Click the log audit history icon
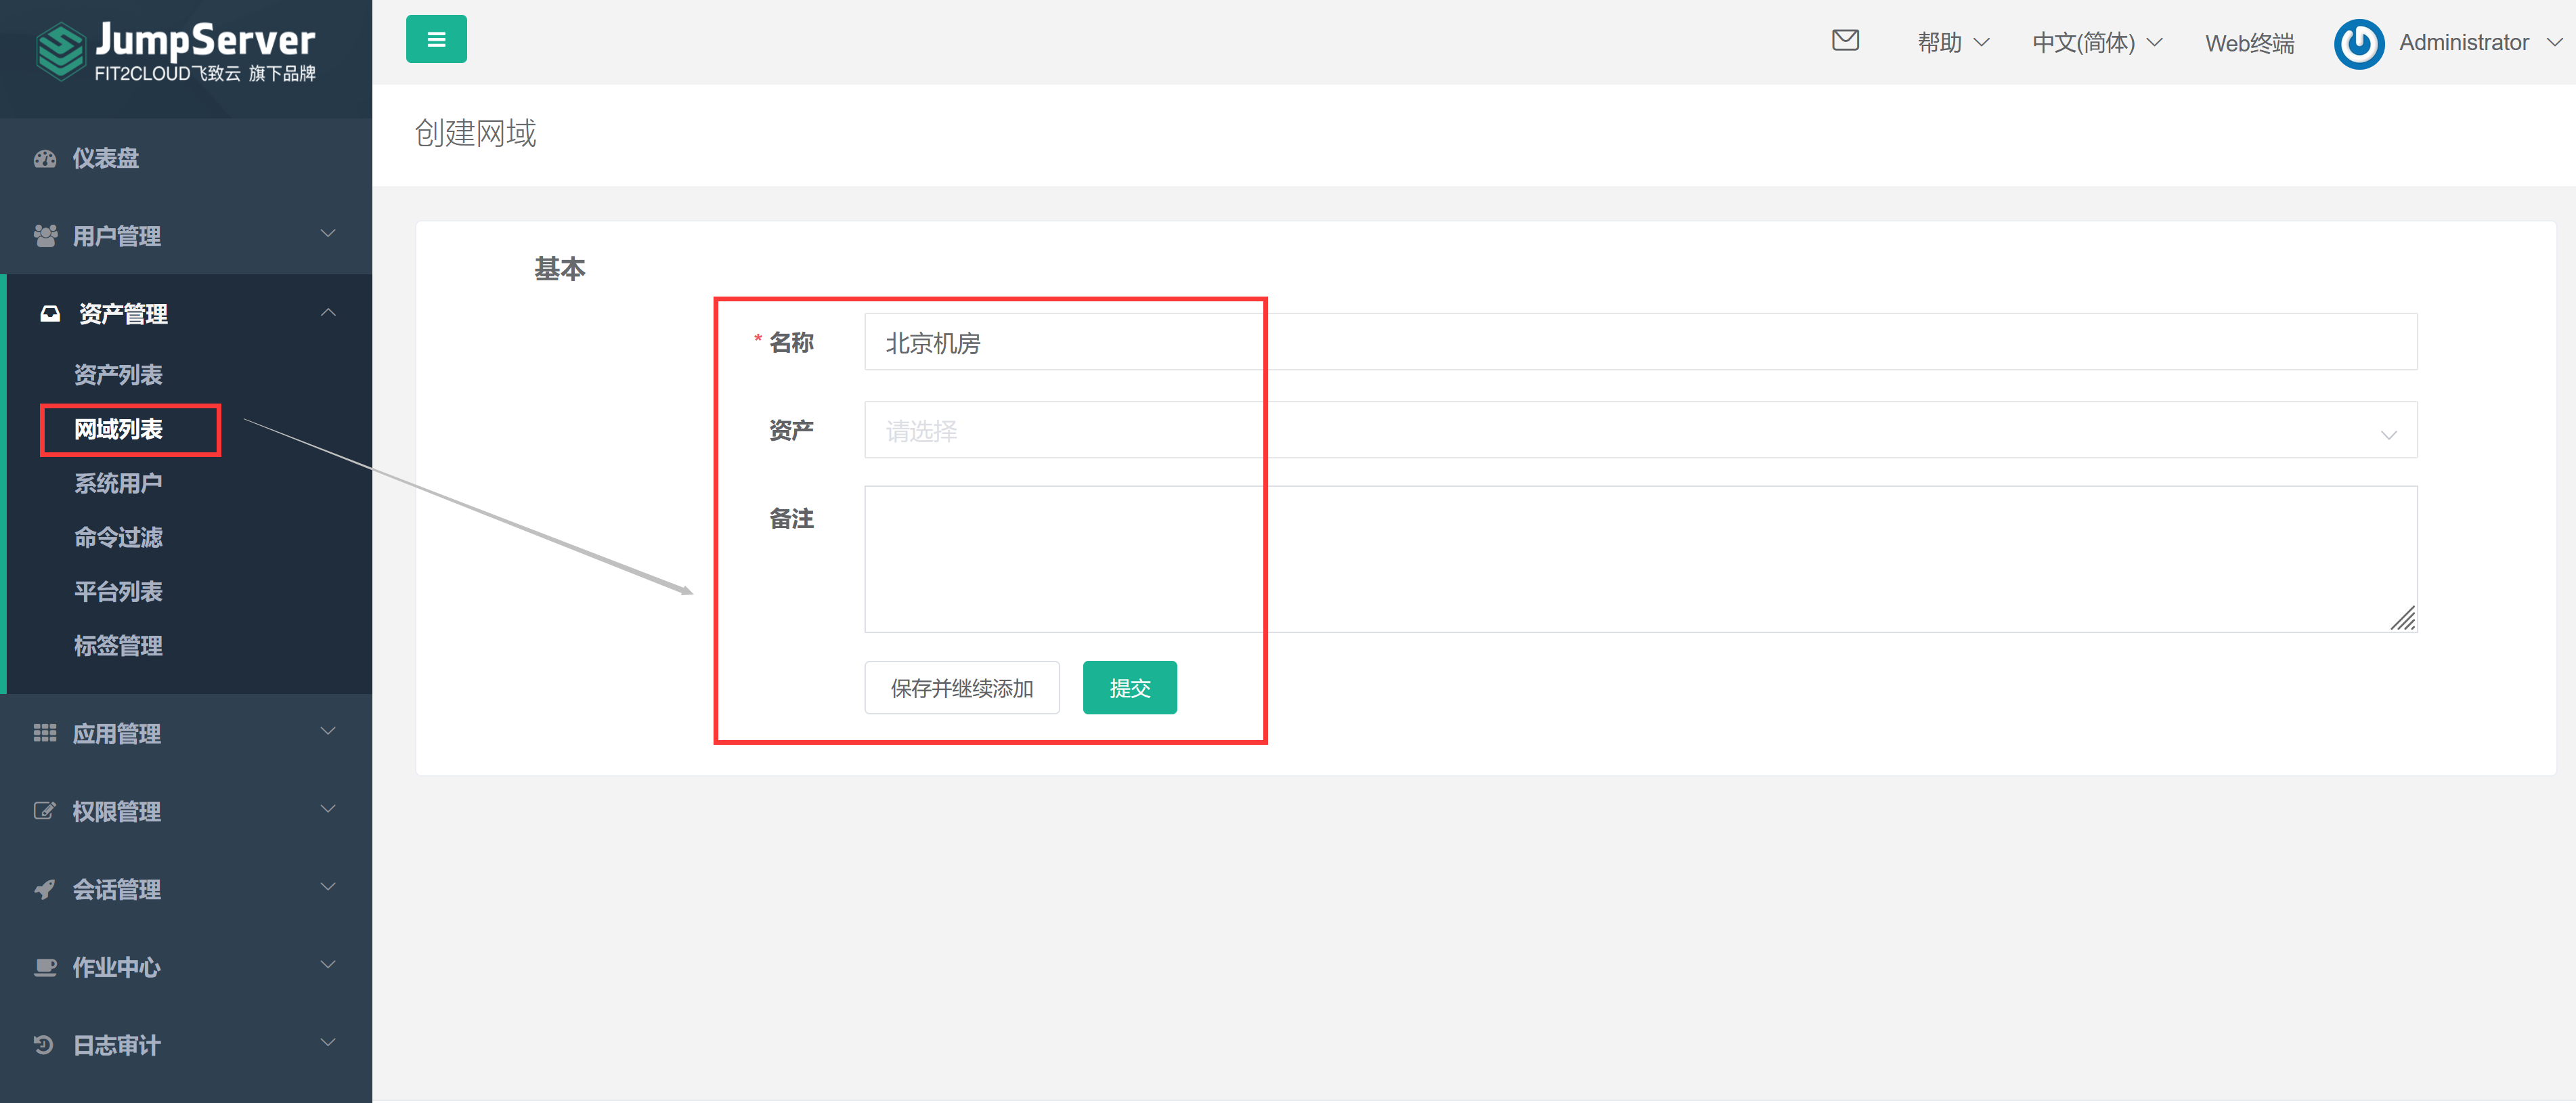Image resolution: width=2576 pixels, height=1103 pixels. click(45, 1045)
